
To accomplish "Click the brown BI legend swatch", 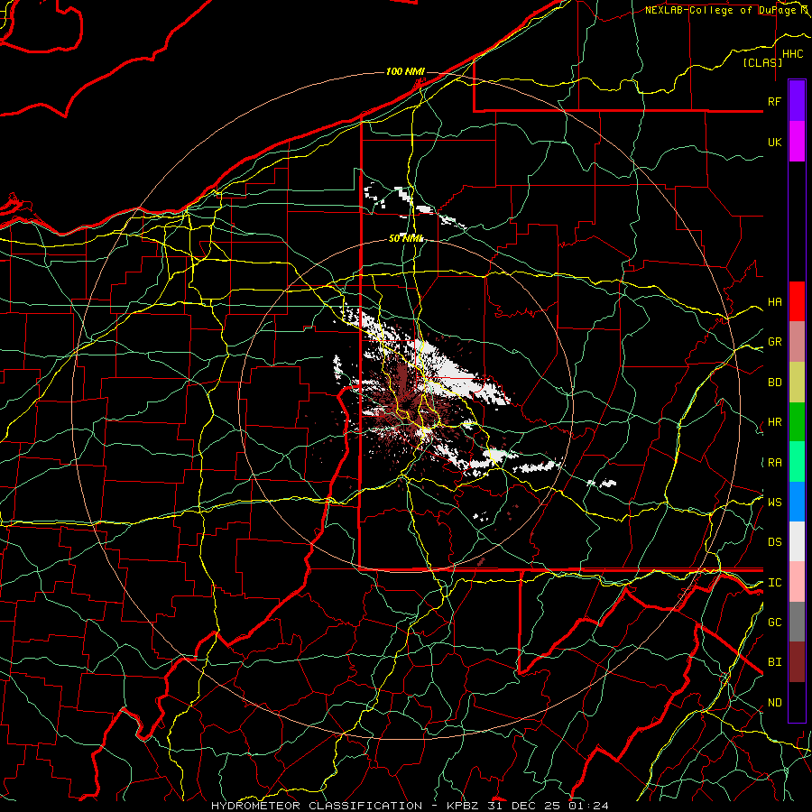I will [x=797, y=662].
